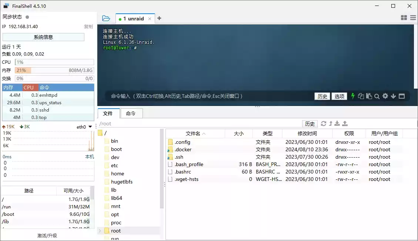Add a new session tab with plus icon

pos(159,18)
